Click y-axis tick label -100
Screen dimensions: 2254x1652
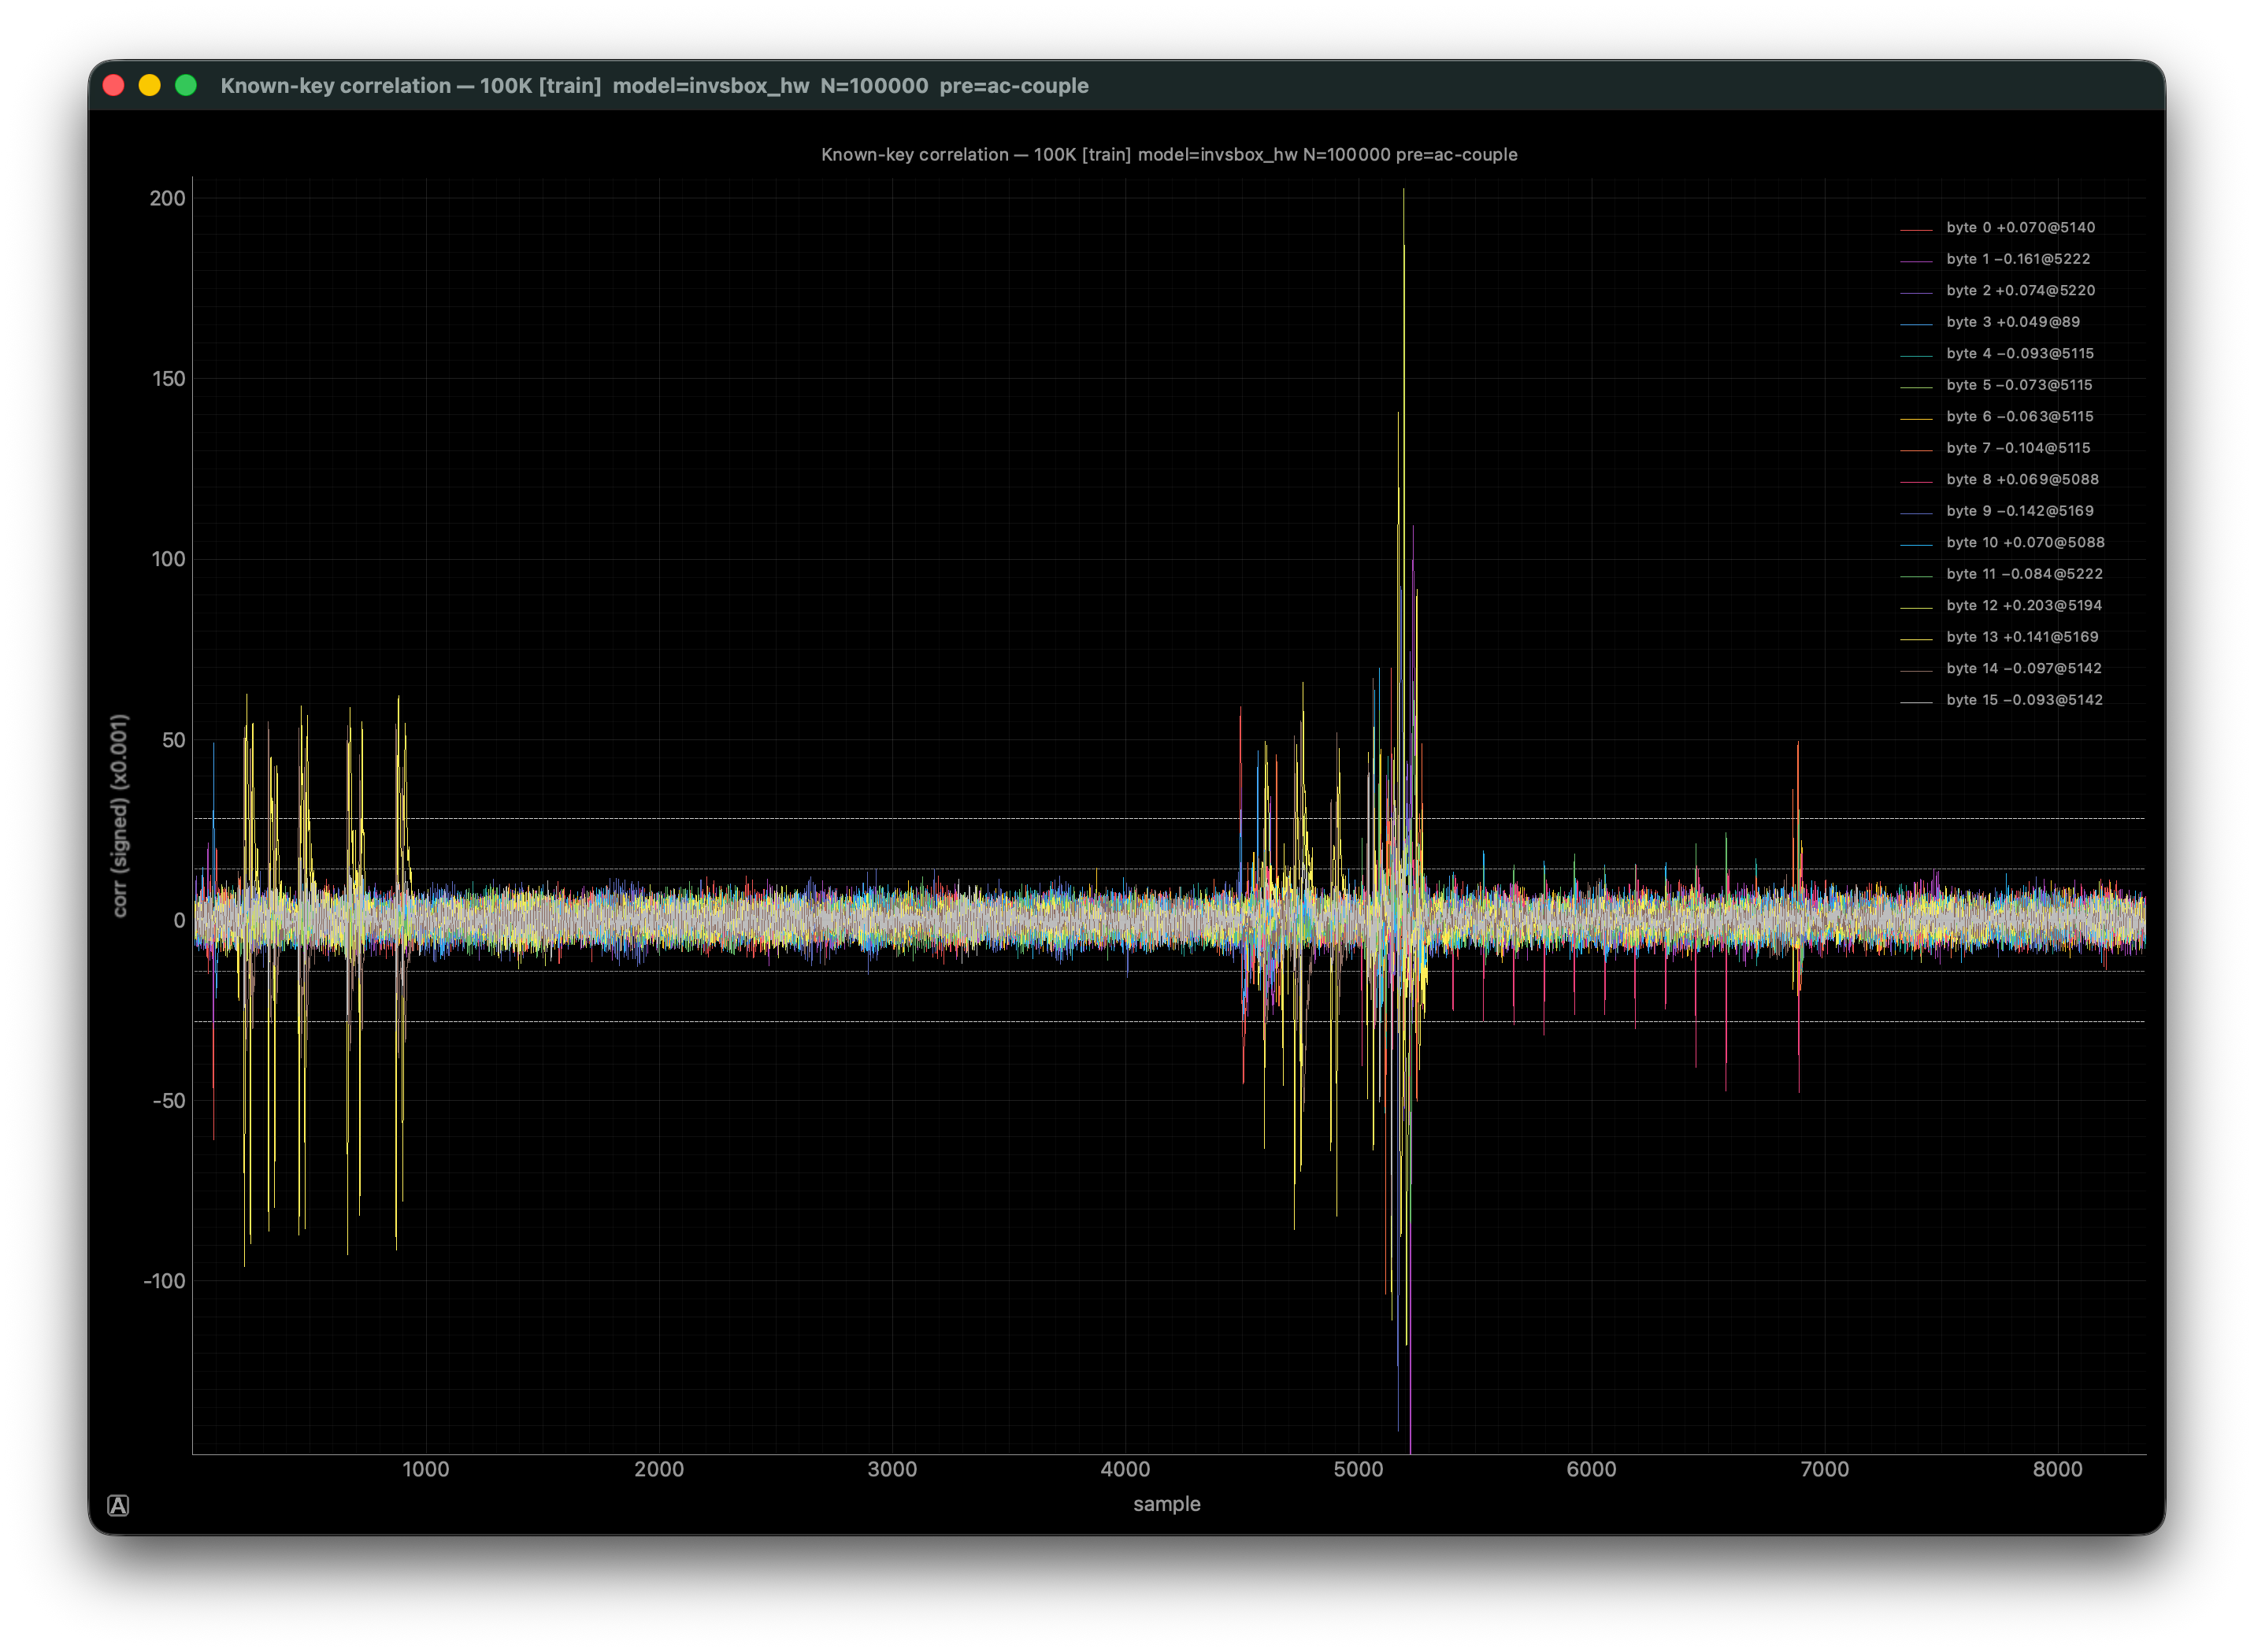coord(165,1281)
